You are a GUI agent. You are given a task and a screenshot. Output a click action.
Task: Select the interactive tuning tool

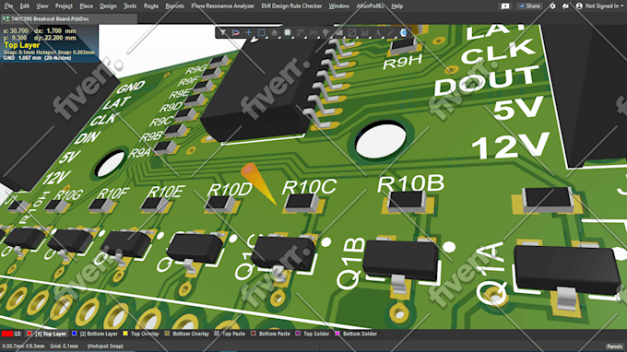coord(313,33)
